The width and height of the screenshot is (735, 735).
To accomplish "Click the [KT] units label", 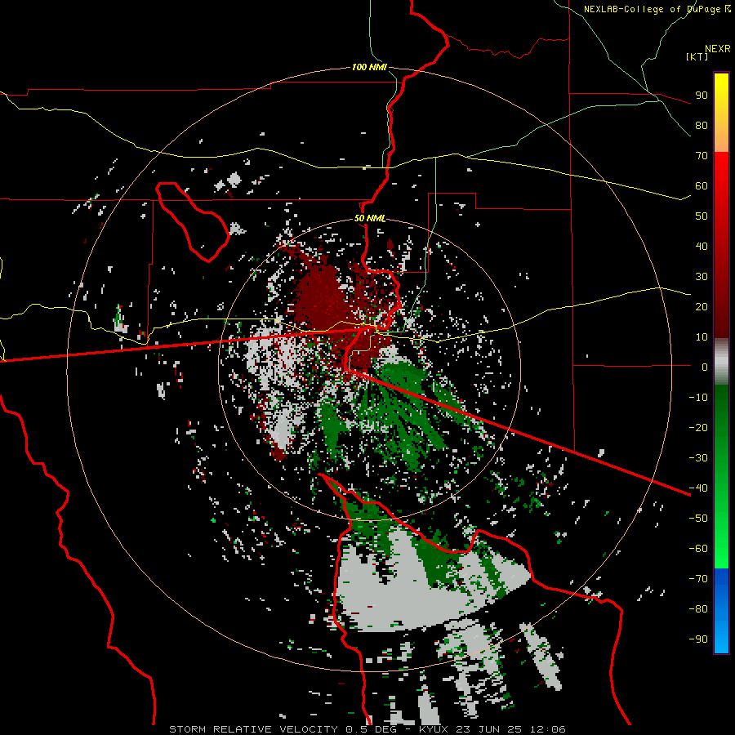I will point(697,56).
